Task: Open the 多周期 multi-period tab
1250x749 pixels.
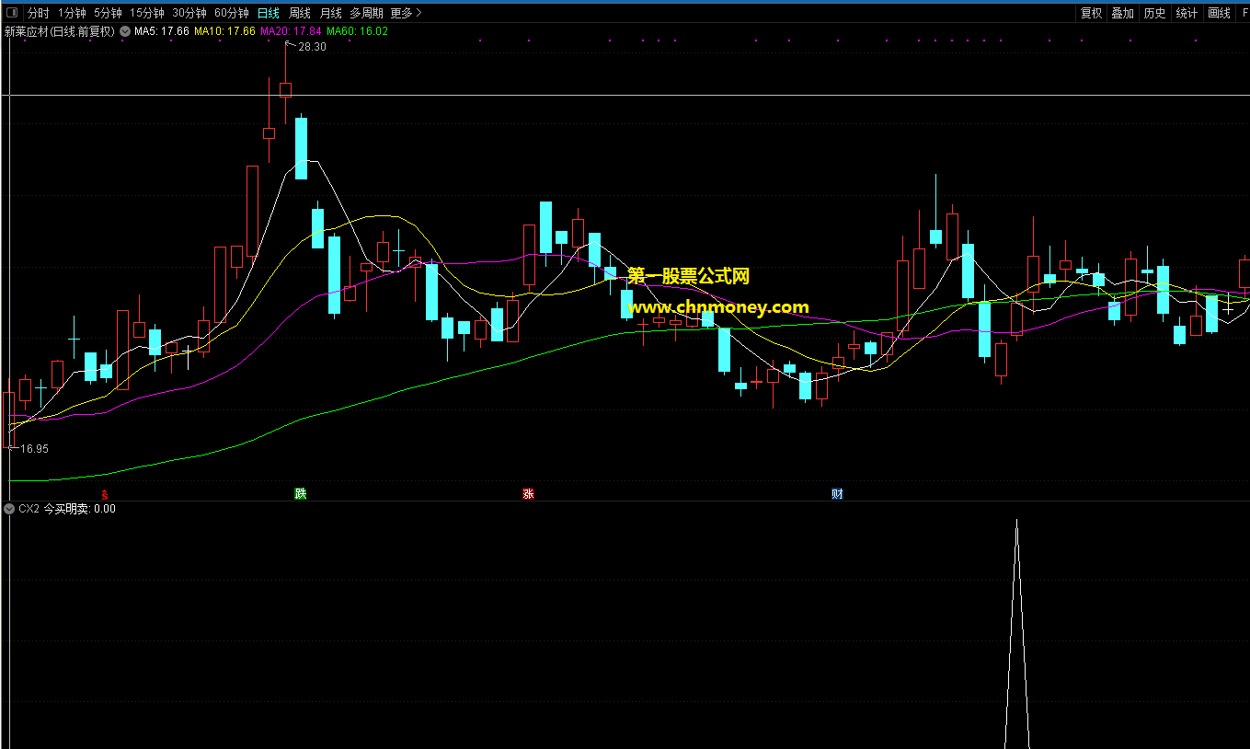Action: [366, 13]
